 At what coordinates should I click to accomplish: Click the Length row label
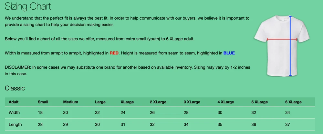(15, 124)
